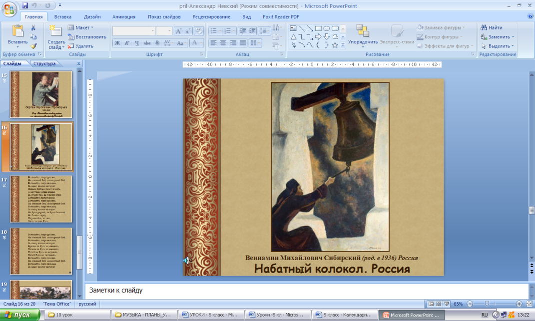The image size is (535, 321).
Task: Cut the selection with the scissors icon
Action: 33,27
